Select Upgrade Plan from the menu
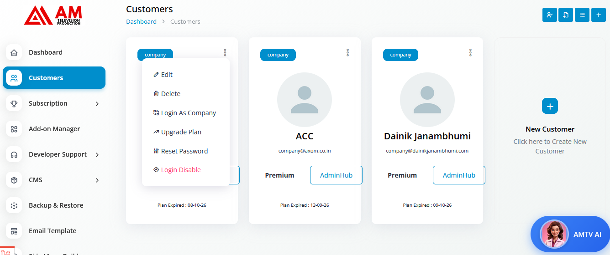The height and width of the screenshot is (255, 610). pos(180,132)
